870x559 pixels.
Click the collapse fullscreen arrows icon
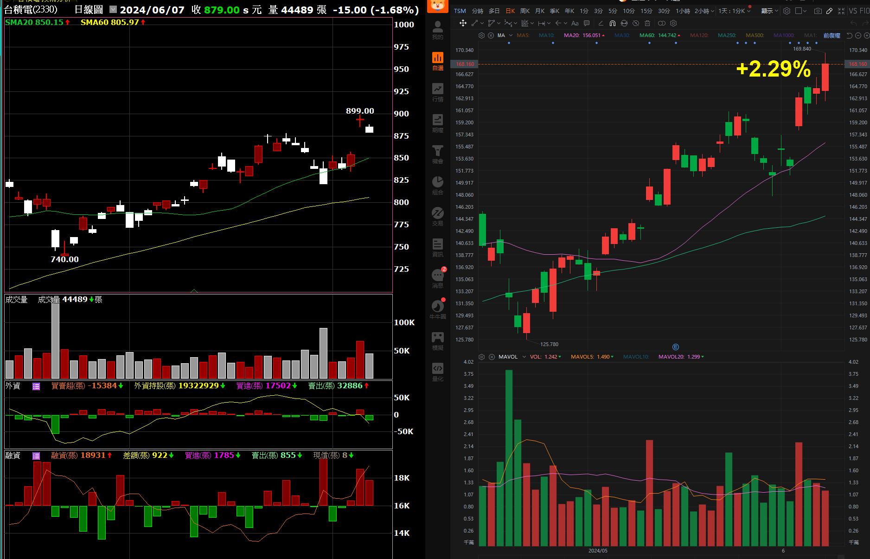click(x=841, y=11)
